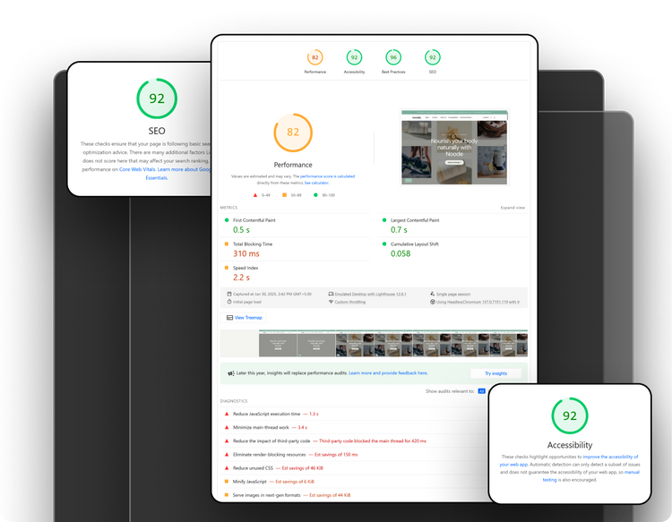Click the Cumulative Layout Shift metric
This screenshot has width=672, height=522.
pyautogui.click(x=453, y=249)
